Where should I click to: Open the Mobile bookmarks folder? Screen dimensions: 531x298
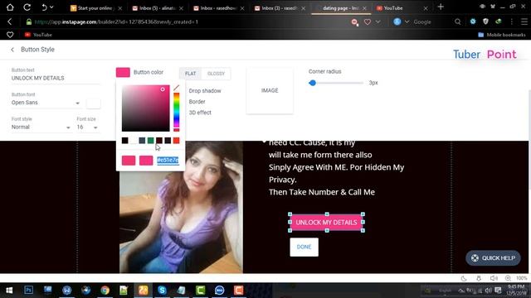pos(502,35)
